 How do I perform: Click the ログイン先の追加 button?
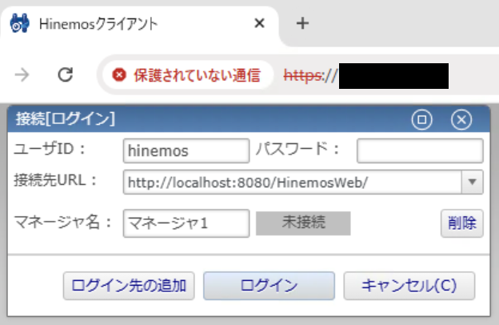coord(129,286)
